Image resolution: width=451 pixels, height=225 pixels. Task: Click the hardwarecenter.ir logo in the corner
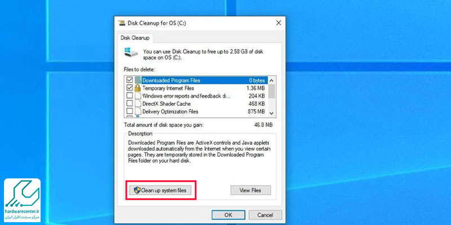[x=20, y=200]
